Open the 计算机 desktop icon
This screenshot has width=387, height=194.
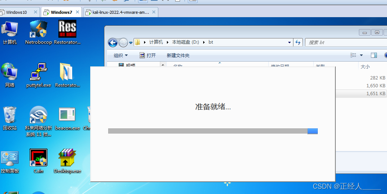pos(10,32)
